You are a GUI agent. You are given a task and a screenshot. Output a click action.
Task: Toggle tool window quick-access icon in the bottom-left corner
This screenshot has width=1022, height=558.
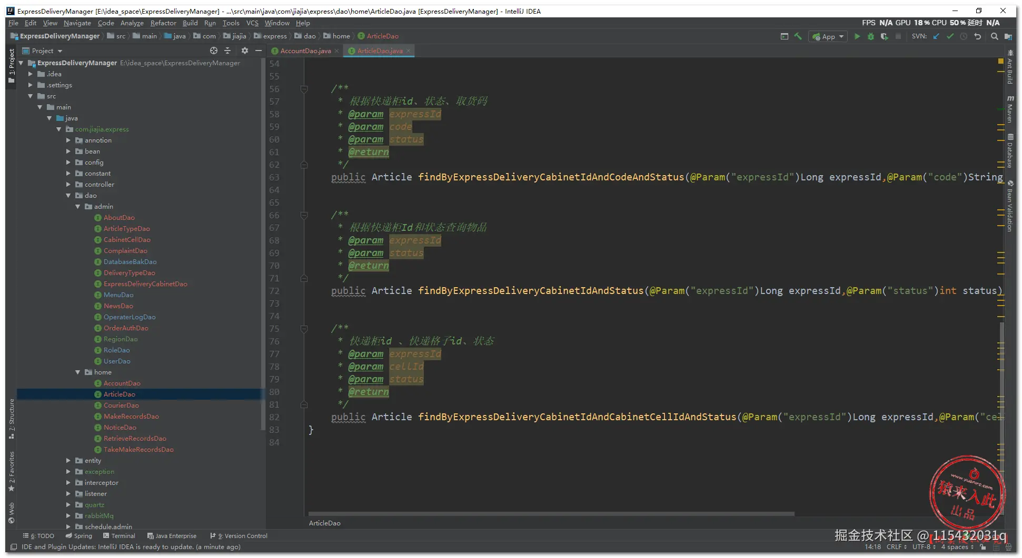pyautogui.click(x=14, y=547)
